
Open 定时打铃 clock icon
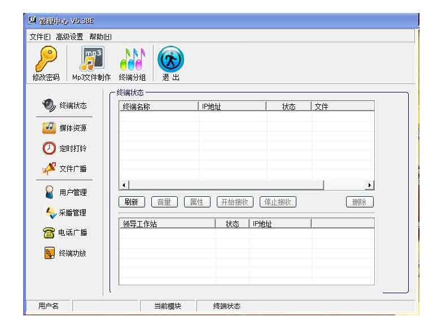(49, 148)
